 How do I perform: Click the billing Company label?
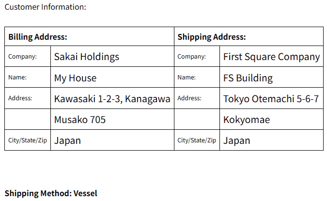pos(22,57)
